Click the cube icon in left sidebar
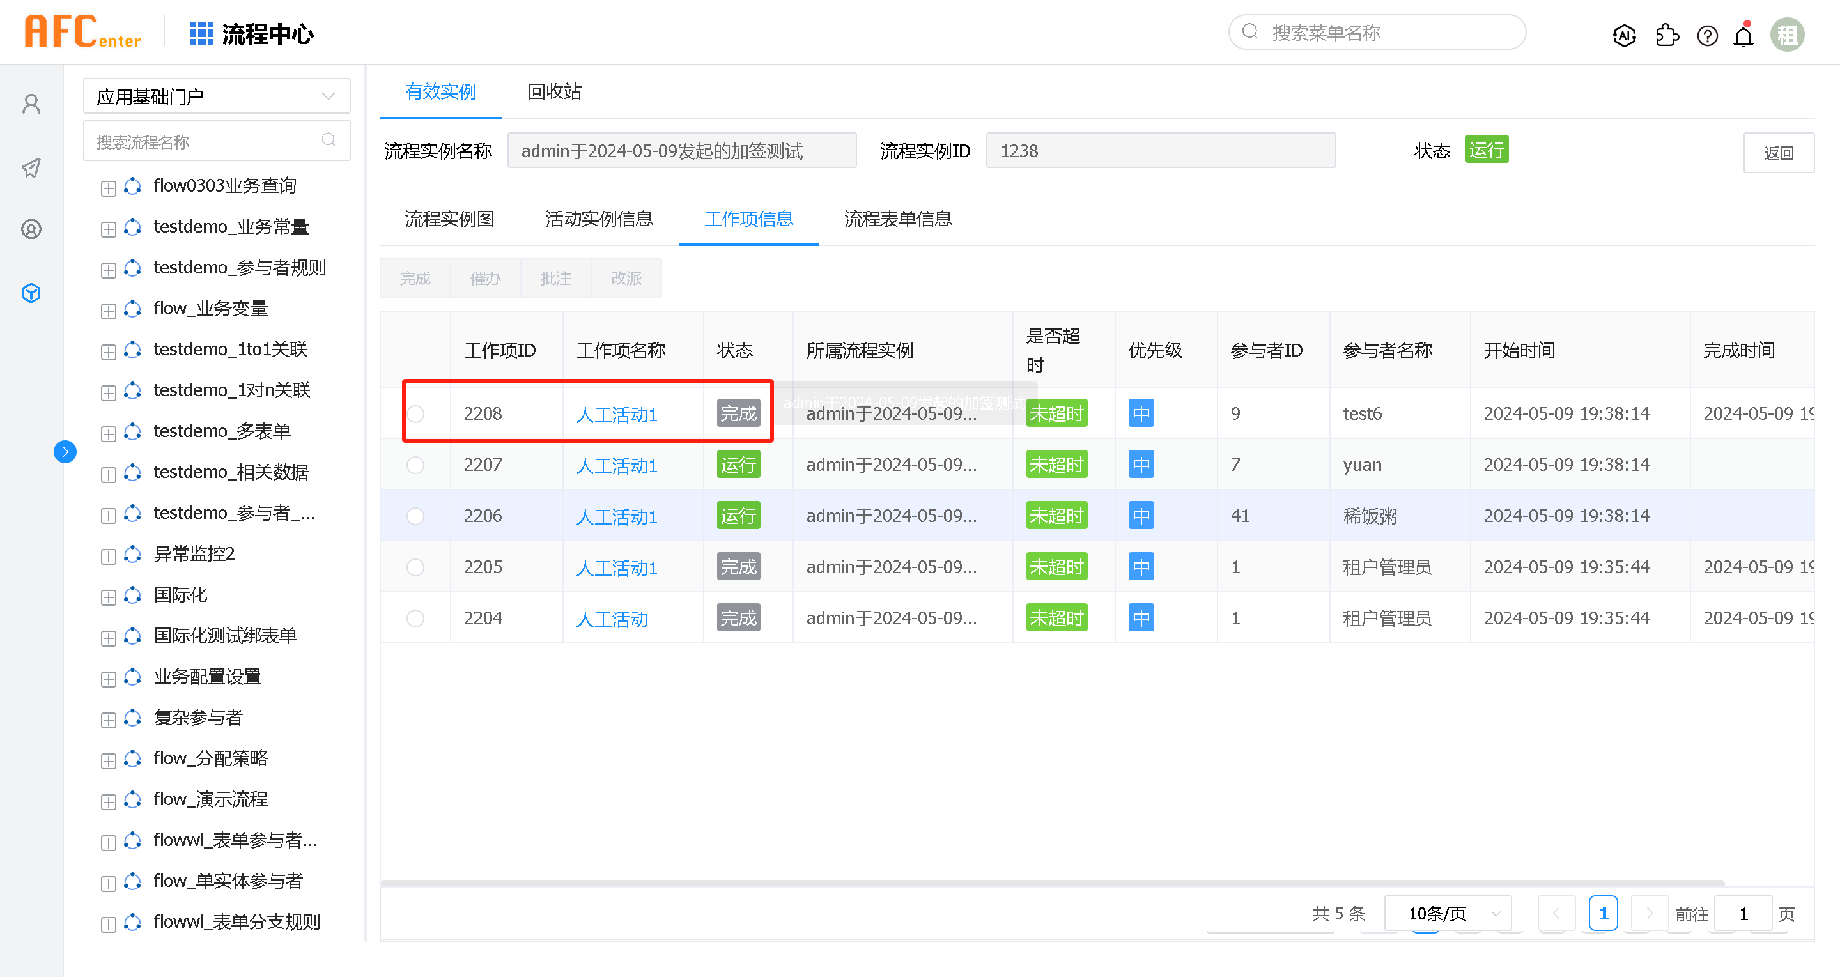 point(31,293)
